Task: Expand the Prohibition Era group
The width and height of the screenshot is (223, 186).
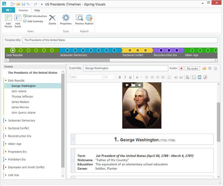Action: (x=6, y=160)
